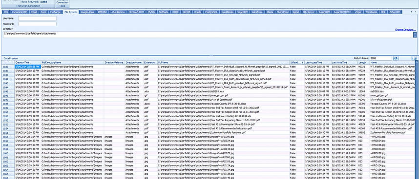The image size is (419, 179).
Task: Switch to the Excel tab
Action: pos(43,12)
